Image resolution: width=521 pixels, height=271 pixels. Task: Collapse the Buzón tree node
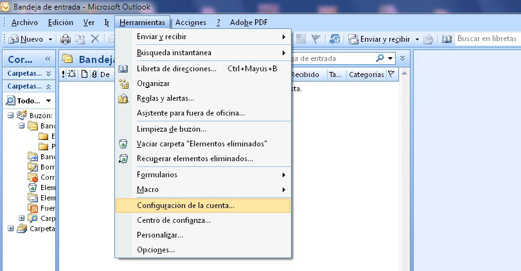click(x=11, y=115)
